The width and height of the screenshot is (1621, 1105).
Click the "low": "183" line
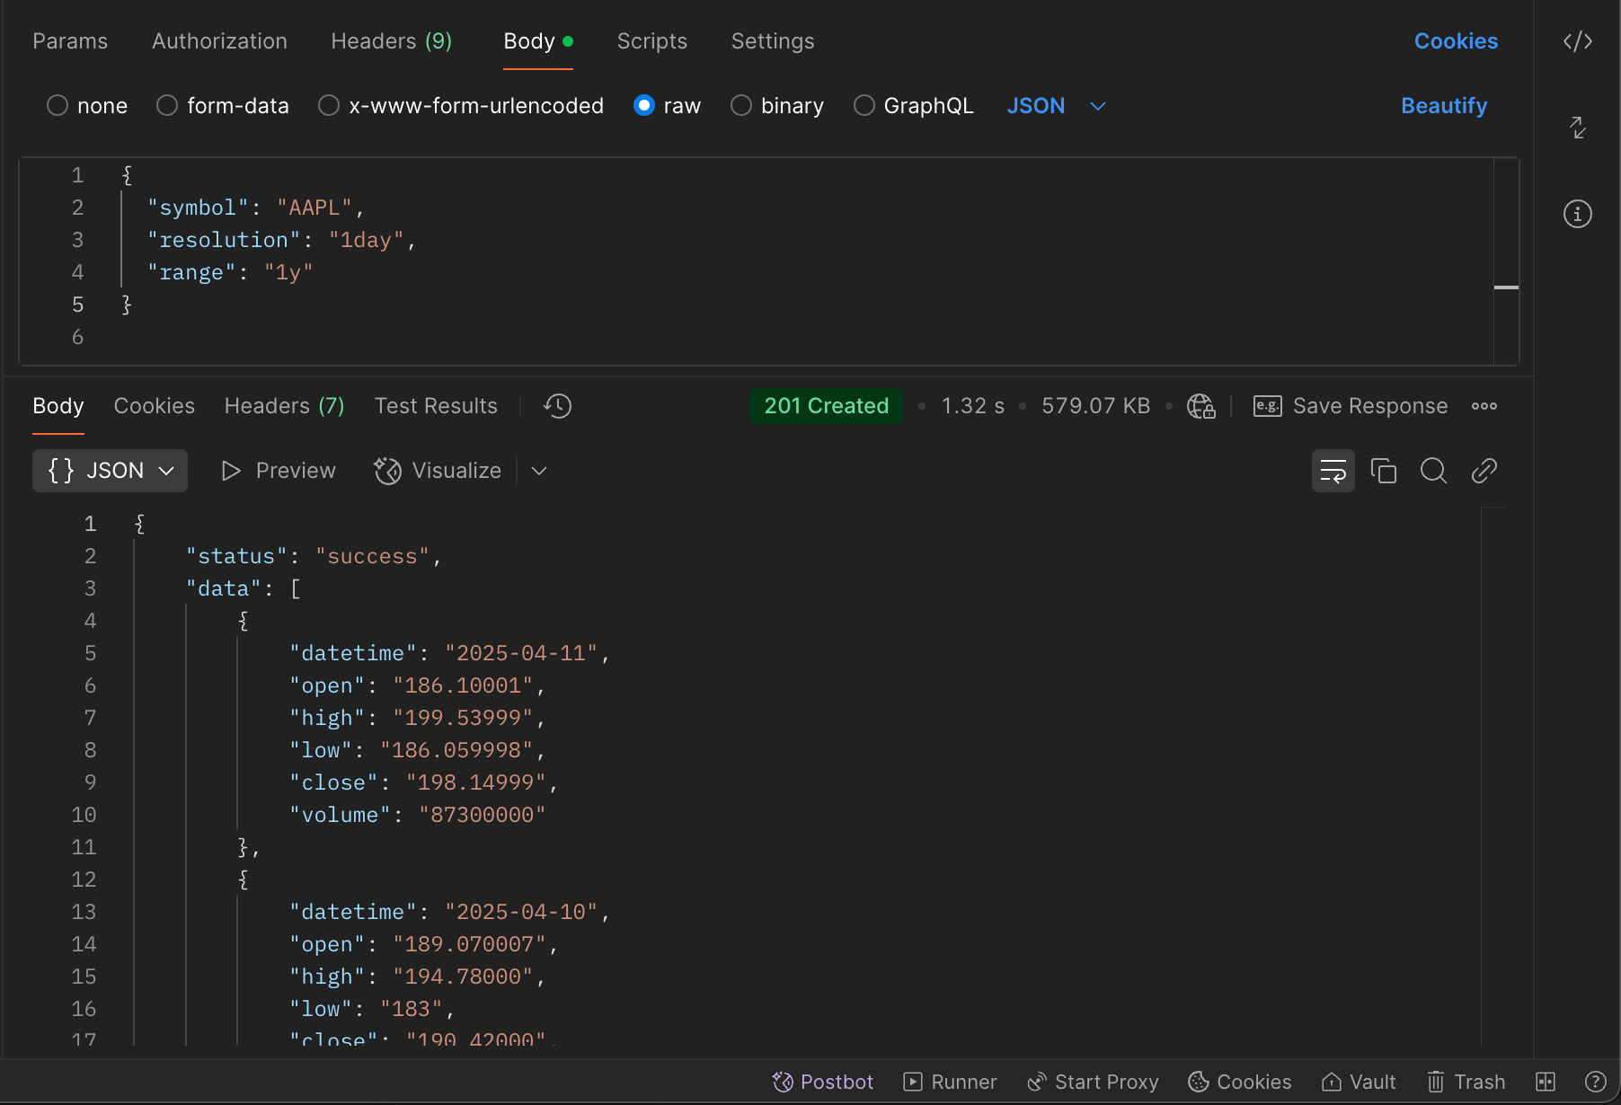pos(372,1009)
